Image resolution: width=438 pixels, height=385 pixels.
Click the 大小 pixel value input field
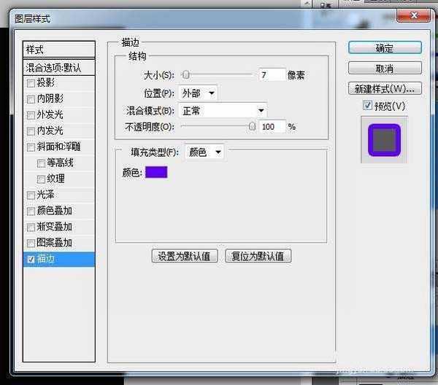pos(272,75)
